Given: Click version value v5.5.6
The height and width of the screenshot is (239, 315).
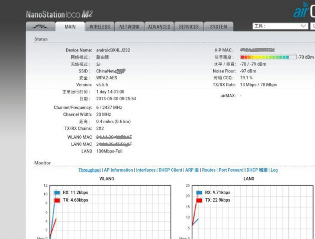Looking at the screenshot, I should tap(102, 85).
